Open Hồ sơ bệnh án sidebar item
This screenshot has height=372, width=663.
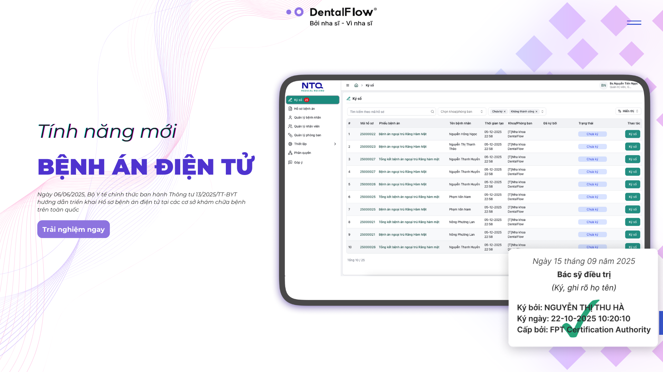tap(304, 109)
